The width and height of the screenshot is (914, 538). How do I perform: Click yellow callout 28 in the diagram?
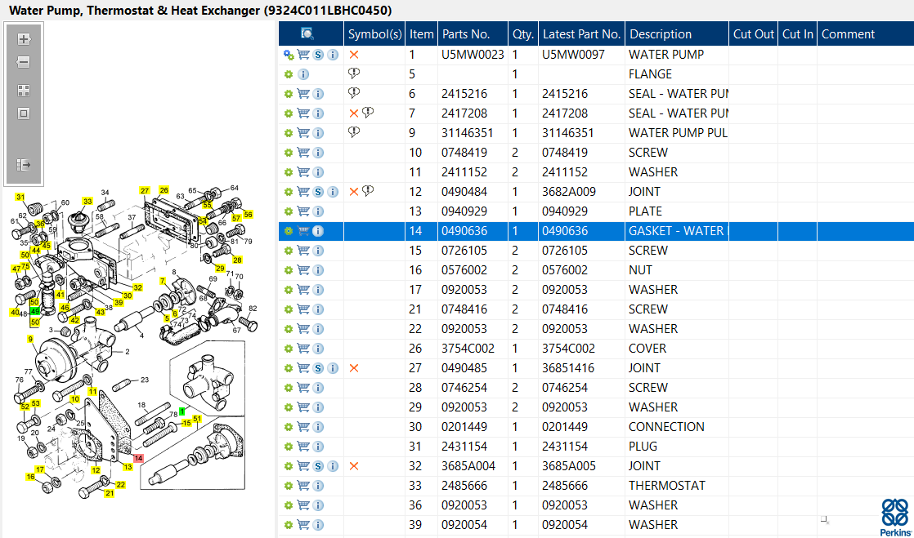237,260
